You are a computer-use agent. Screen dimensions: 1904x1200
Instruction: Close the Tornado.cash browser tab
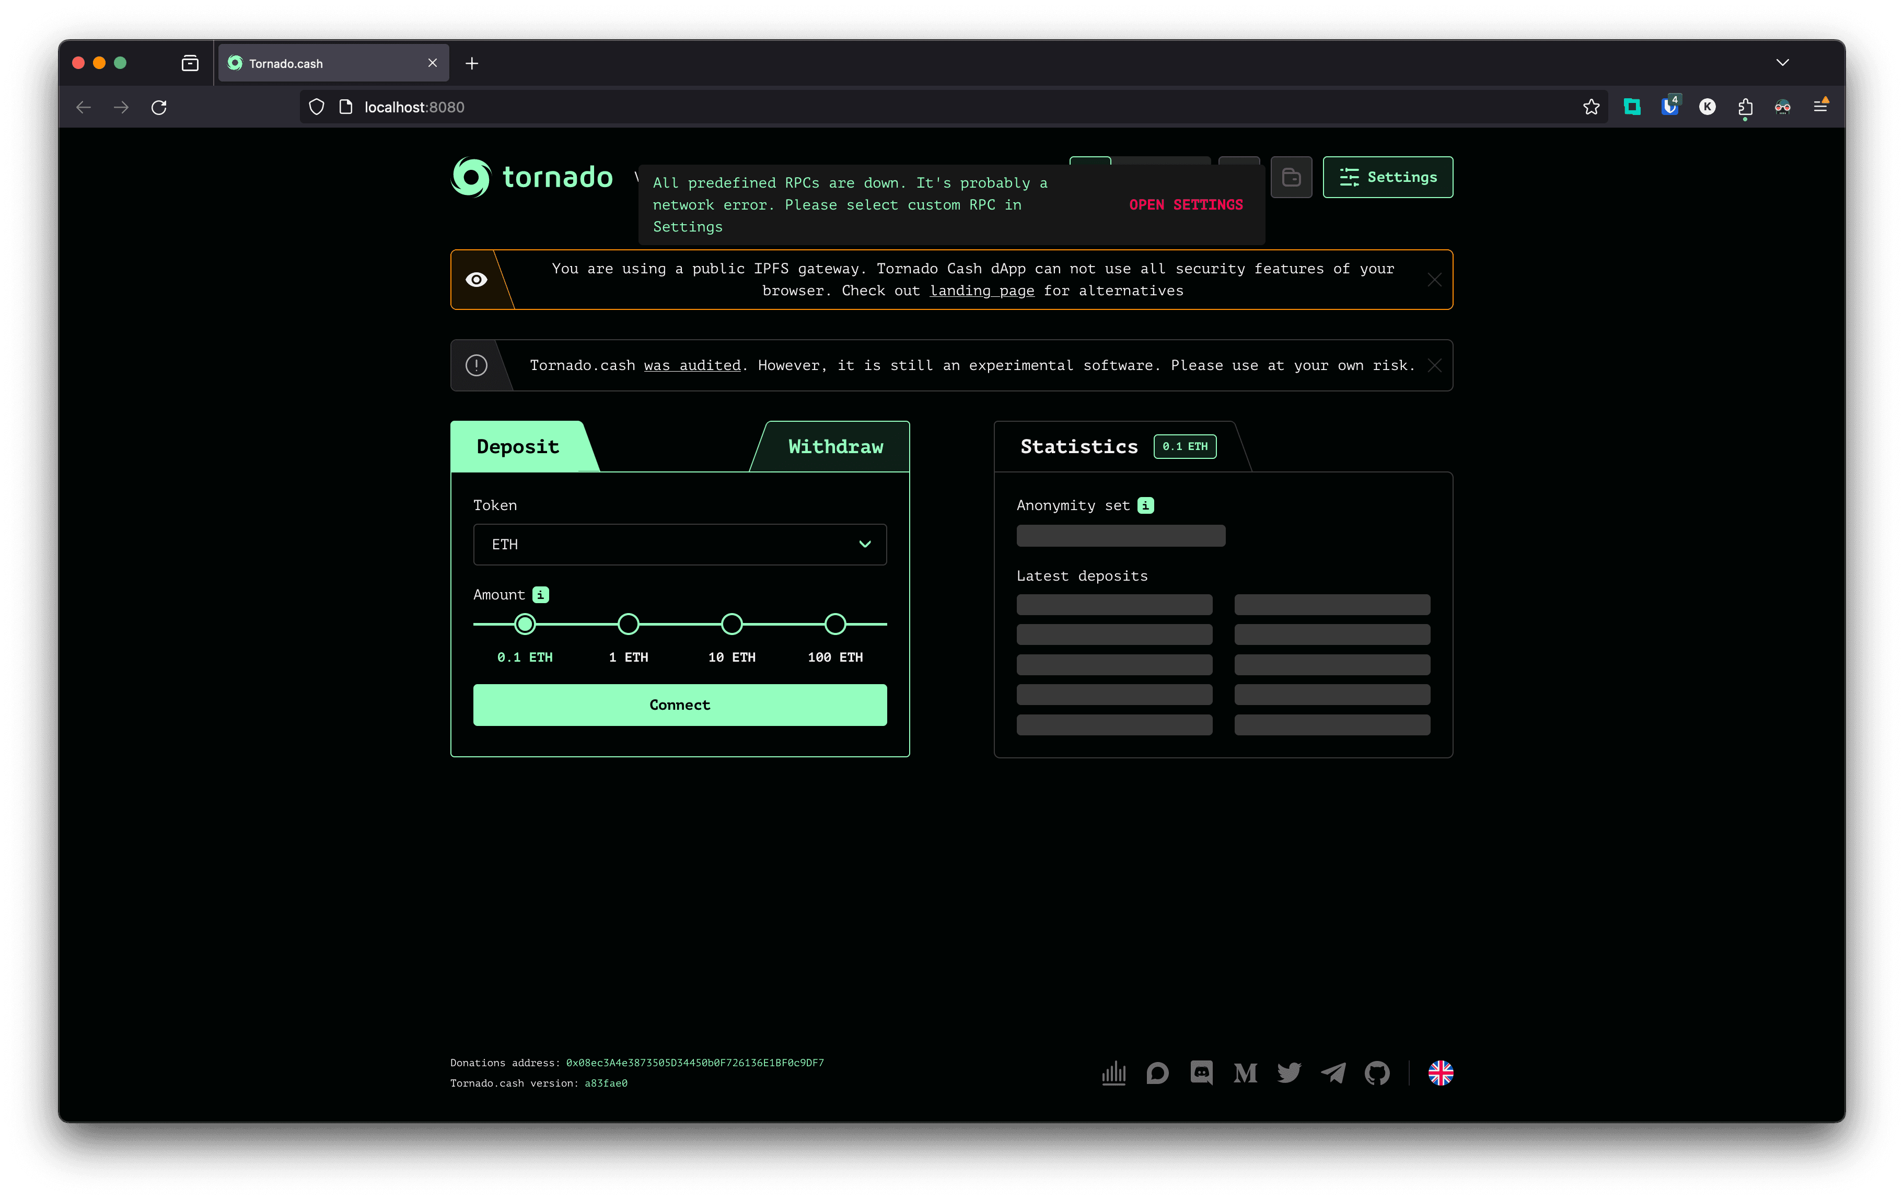pos(433,63)
